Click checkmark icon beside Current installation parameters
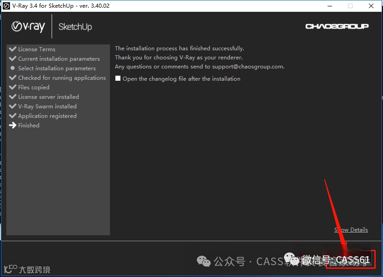The width and height of the screenshot is (383, 277). [x=12, y=58]
